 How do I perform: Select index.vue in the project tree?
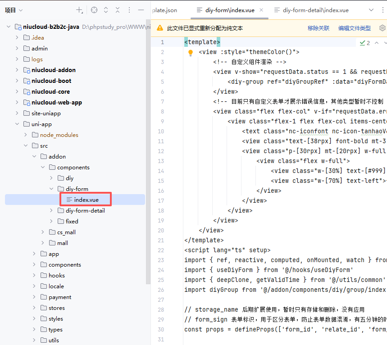click(86, 200)
